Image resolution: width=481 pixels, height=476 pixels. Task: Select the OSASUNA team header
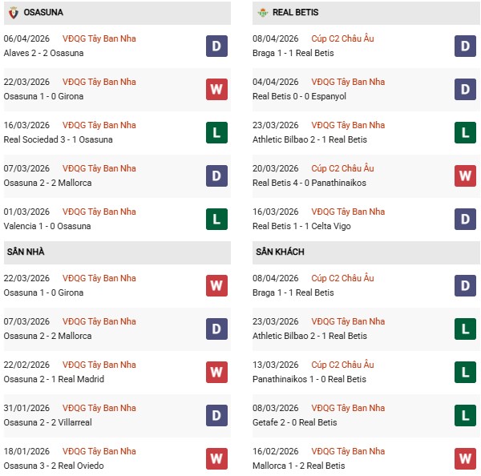coord(44,13)
